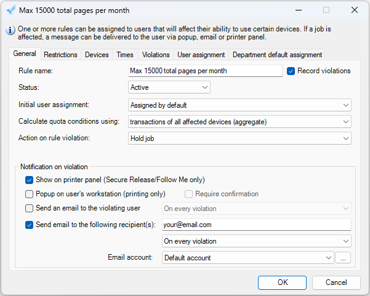Click the OK button
The width and height of the screenshot is (370, 296).
[282, 282]
